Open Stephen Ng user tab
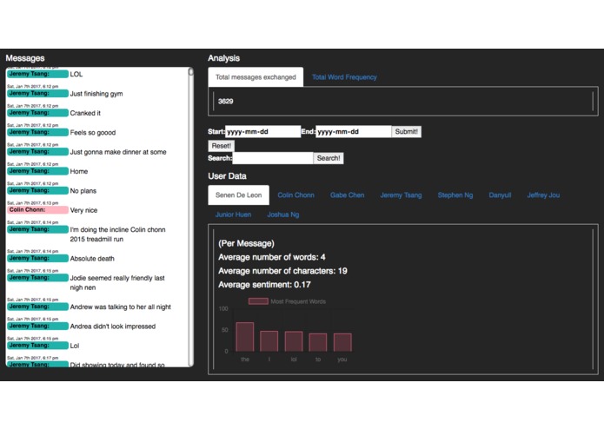This screenshot has width=604, height=429. [455, 195]
